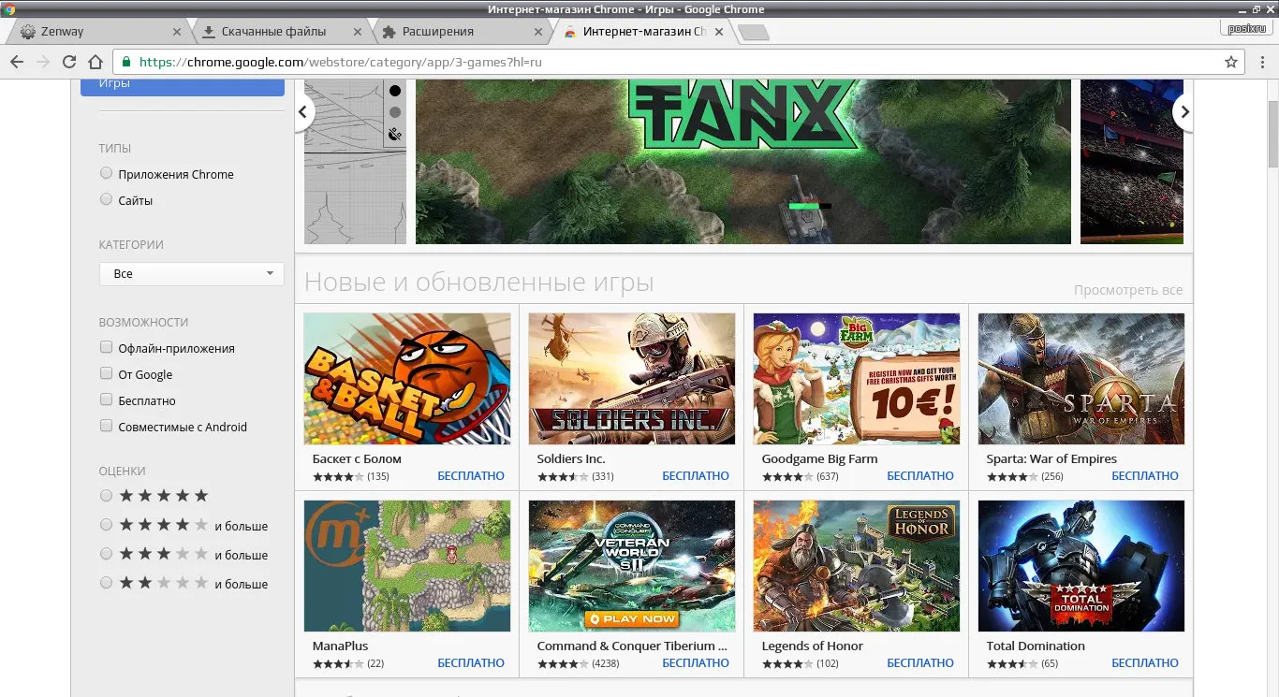This screenshot has height=697, width=1279.
Task: Filter by four stars и больше
Action: pyautogui.click(x=106, y=525)
